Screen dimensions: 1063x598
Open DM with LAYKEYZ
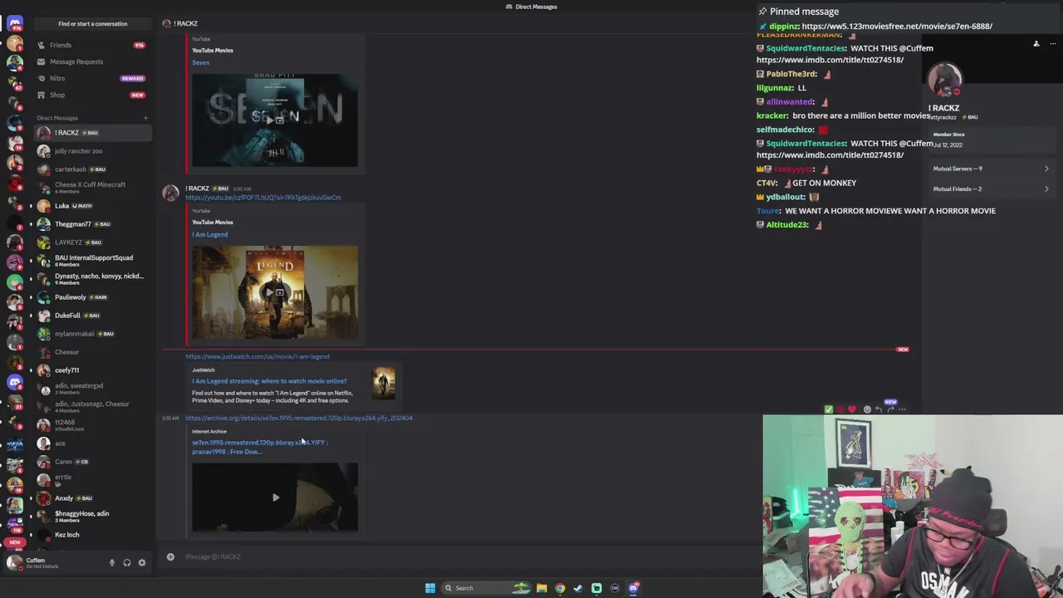[92, 243]
